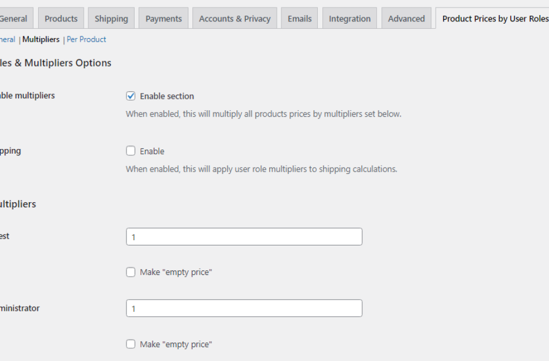Check Make "empty price" under the Guest multiplier
Viewport: 549px width, 361px height.
131,271
